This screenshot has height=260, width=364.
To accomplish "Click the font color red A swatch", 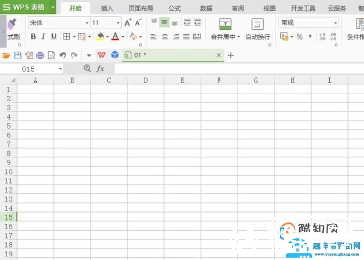I will [115, 37].
